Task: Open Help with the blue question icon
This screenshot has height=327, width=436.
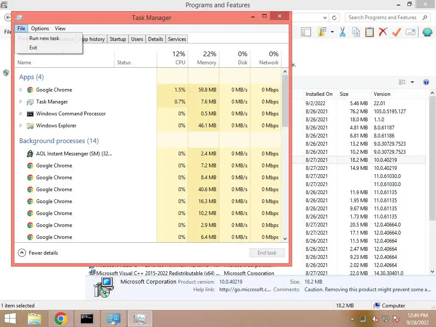Action: (x=426, y=82)
